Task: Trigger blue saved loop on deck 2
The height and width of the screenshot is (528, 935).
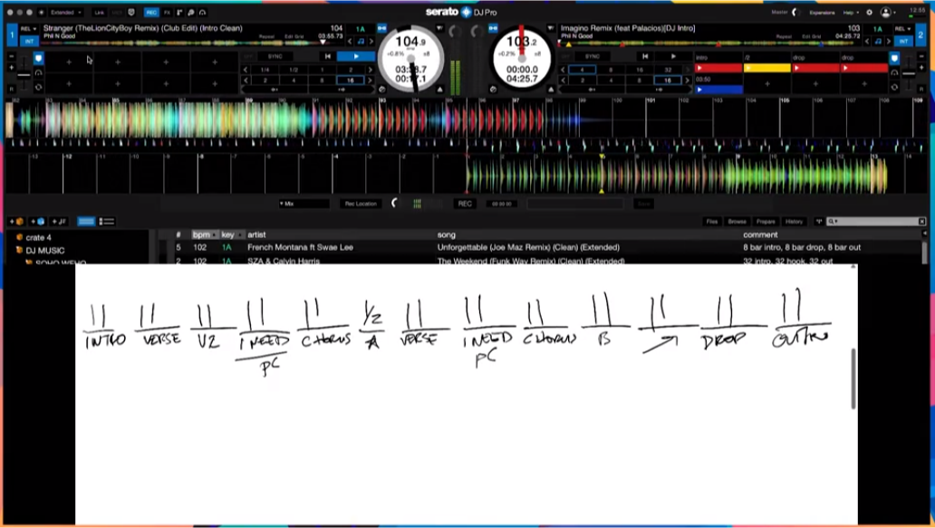Action: tap(718, 90)
